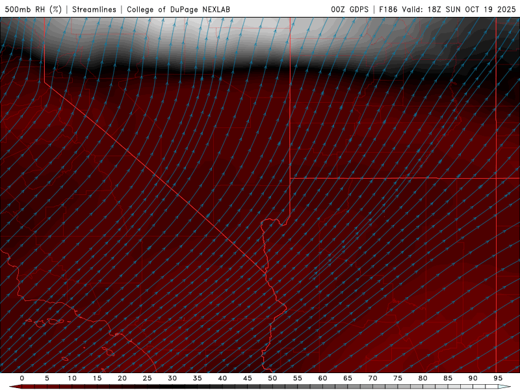Click the '85' label on the color scale

point(448,378)
